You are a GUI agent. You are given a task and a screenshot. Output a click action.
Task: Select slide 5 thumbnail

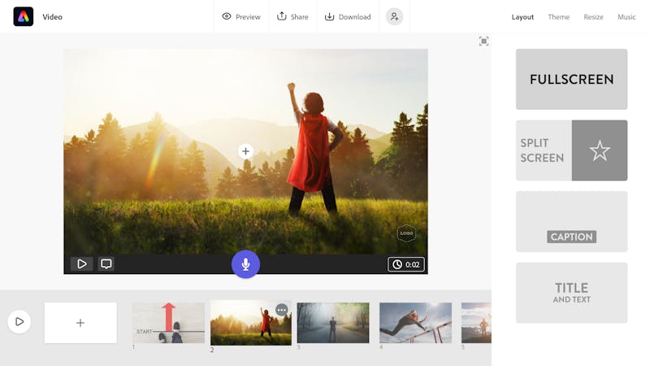[x=476, y=323]
